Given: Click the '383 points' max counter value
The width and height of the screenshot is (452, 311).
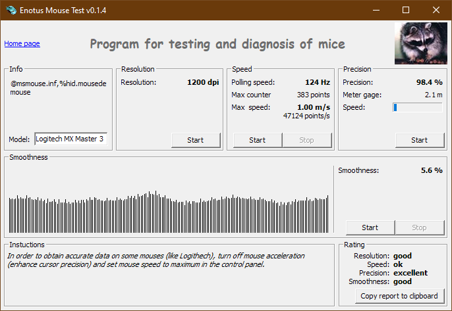Looking at the screenshot, I should (314, 95).
